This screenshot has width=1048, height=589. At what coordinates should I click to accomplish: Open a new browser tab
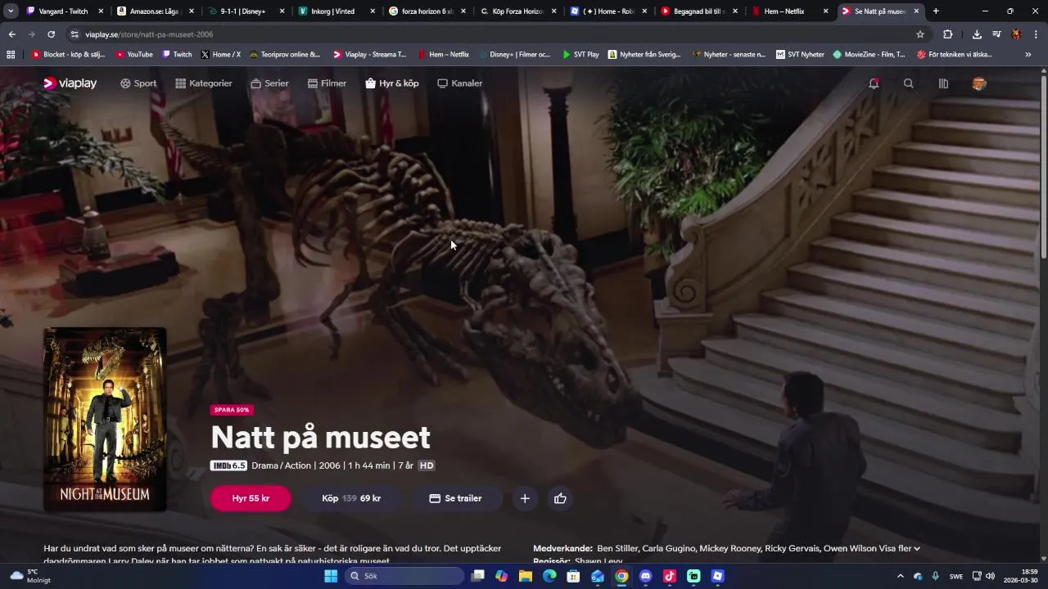click(936, 11)
